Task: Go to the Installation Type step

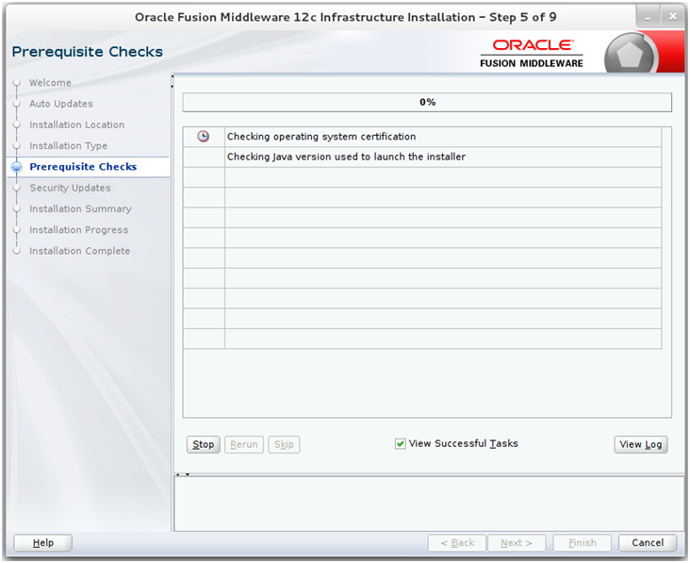Action: coord(68,146)
